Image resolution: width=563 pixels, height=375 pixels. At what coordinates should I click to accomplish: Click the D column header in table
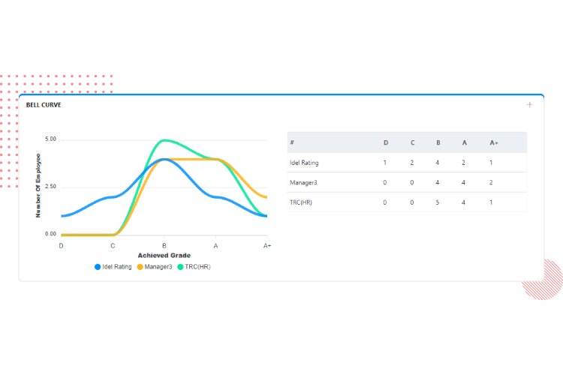[x=386, y=142]
